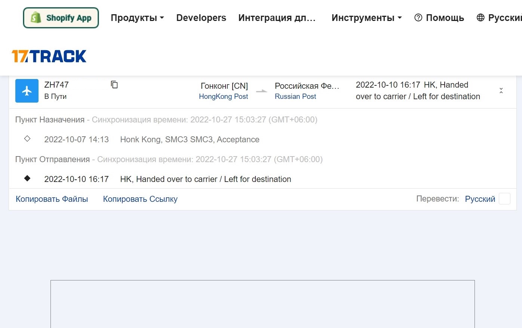The width and height of the screenshot is (522, 328).
Task: Click the 17TRACK logo
Action: 49,56
